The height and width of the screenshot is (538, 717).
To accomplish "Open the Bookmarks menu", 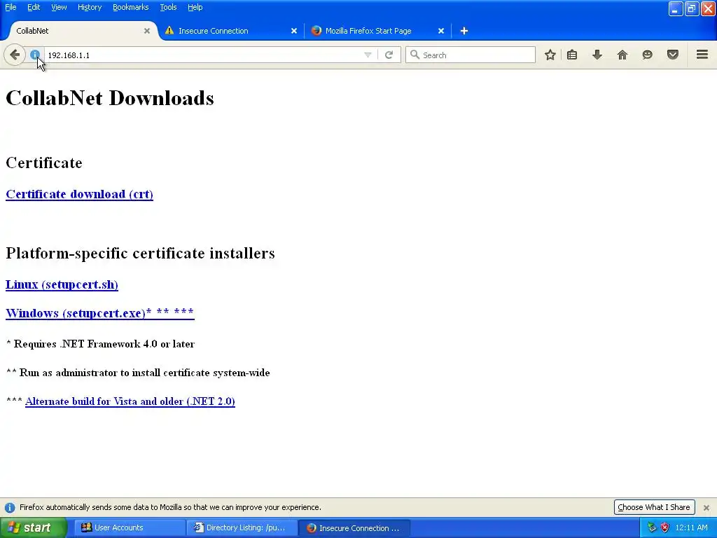I will point(131,7).
